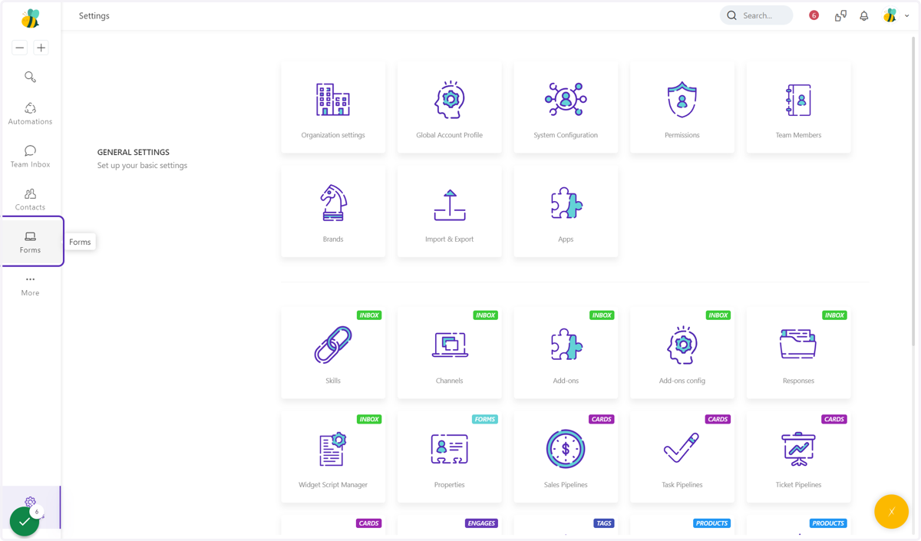Click the green checkmark task widget
The width and height of the screenshot is (921, 541).
click(25, 521)
